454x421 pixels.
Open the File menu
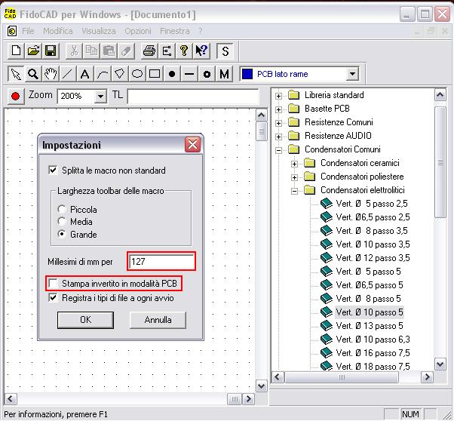pyautogui.click(x=28, y=31)
